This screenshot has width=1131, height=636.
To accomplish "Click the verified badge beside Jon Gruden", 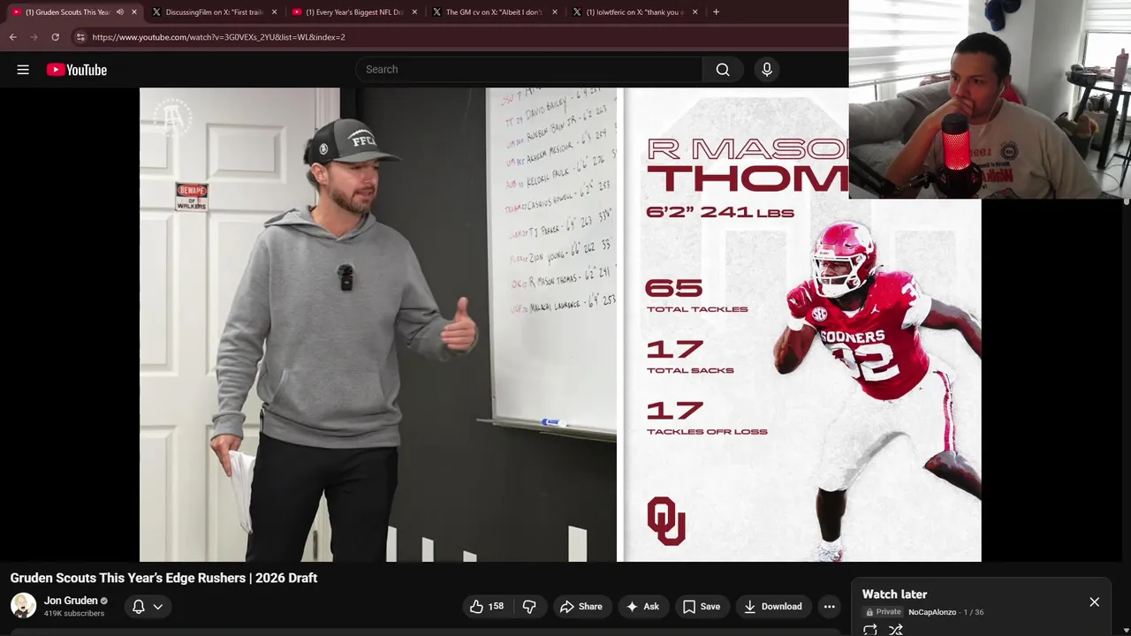I will [x=104, y=601].
